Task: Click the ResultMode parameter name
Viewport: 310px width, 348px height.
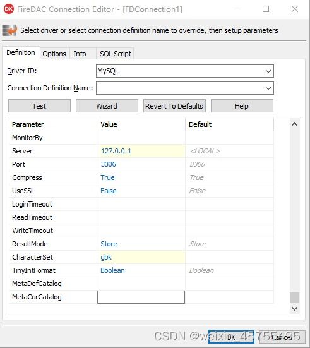Action: coord(30,244)
